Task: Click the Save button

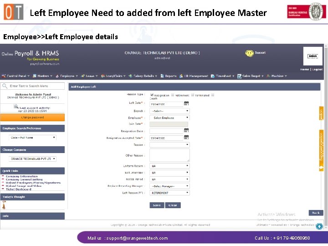Action: coord(157,205)
